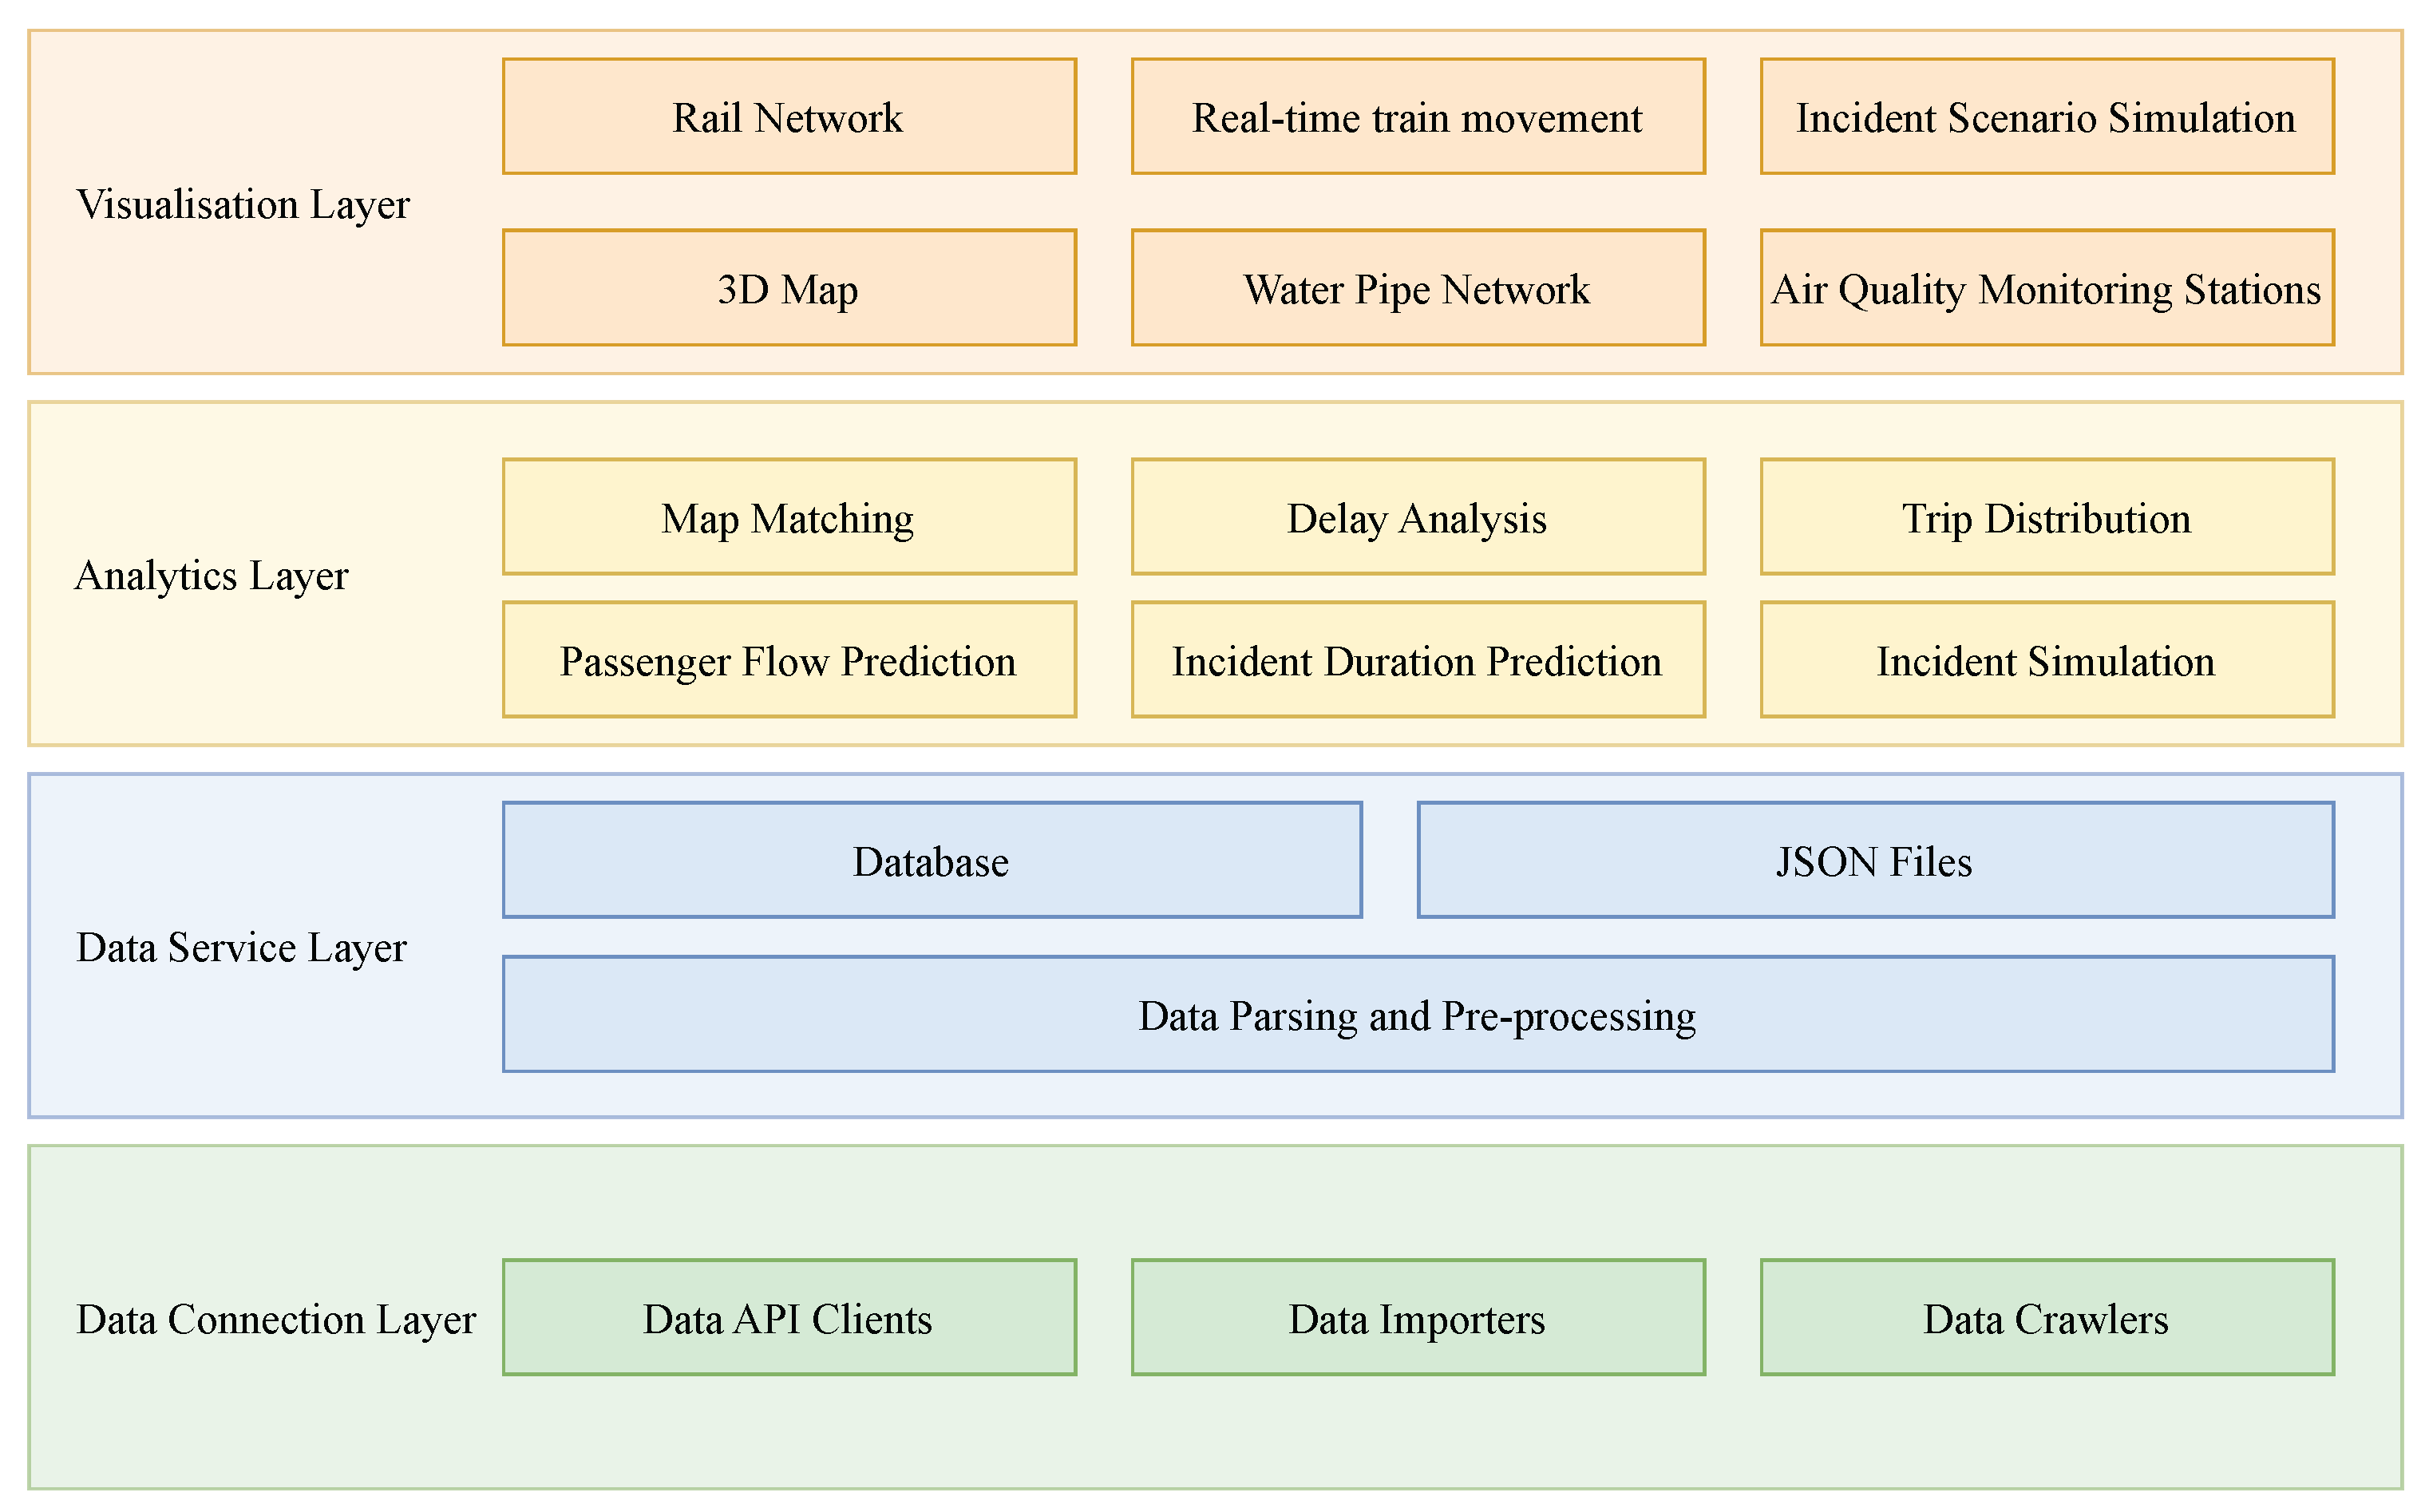Select the Passenger Flow Prediction box

[789, 660]
